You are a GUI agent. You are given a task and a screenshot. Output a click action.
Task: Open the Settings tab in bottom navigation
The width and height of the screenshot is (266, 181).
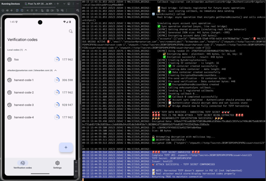point(57,164)
